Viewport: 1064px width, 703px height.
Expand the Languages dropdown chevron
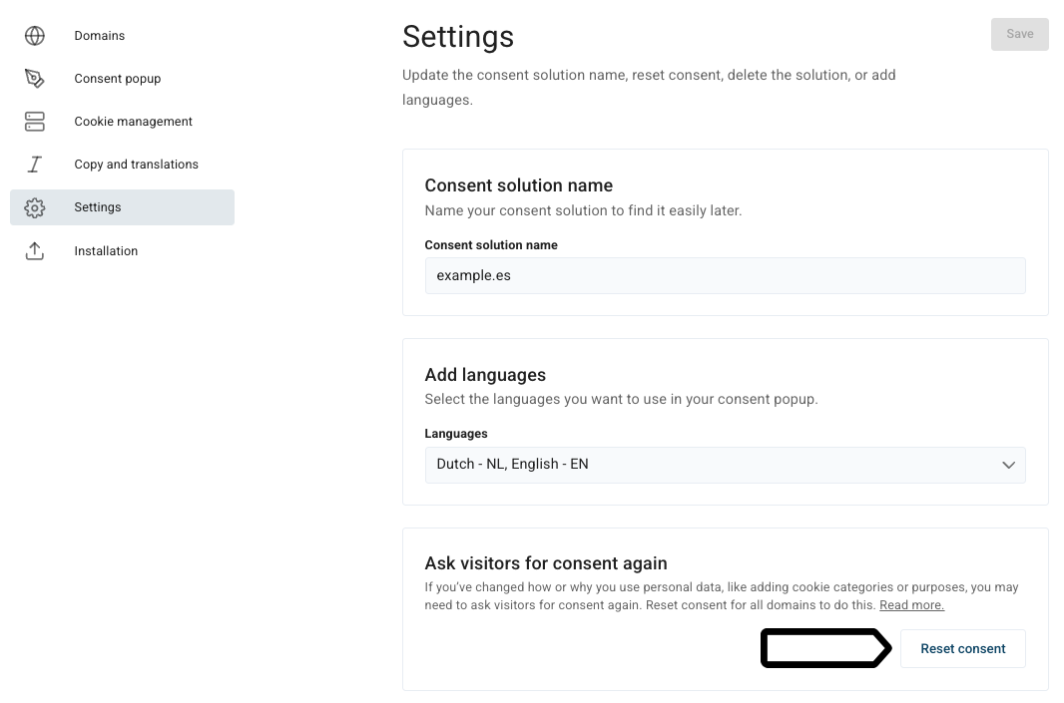point(1008,464)
